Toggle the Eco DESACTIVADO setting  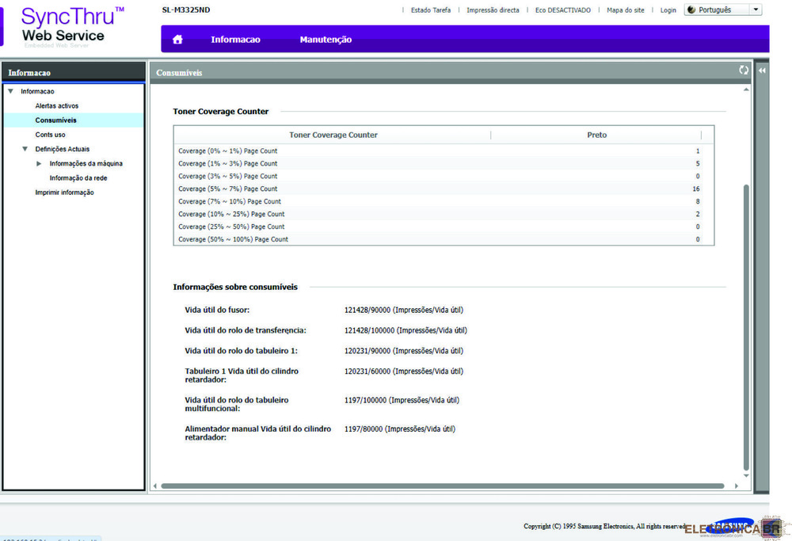[x=562, y=10]
